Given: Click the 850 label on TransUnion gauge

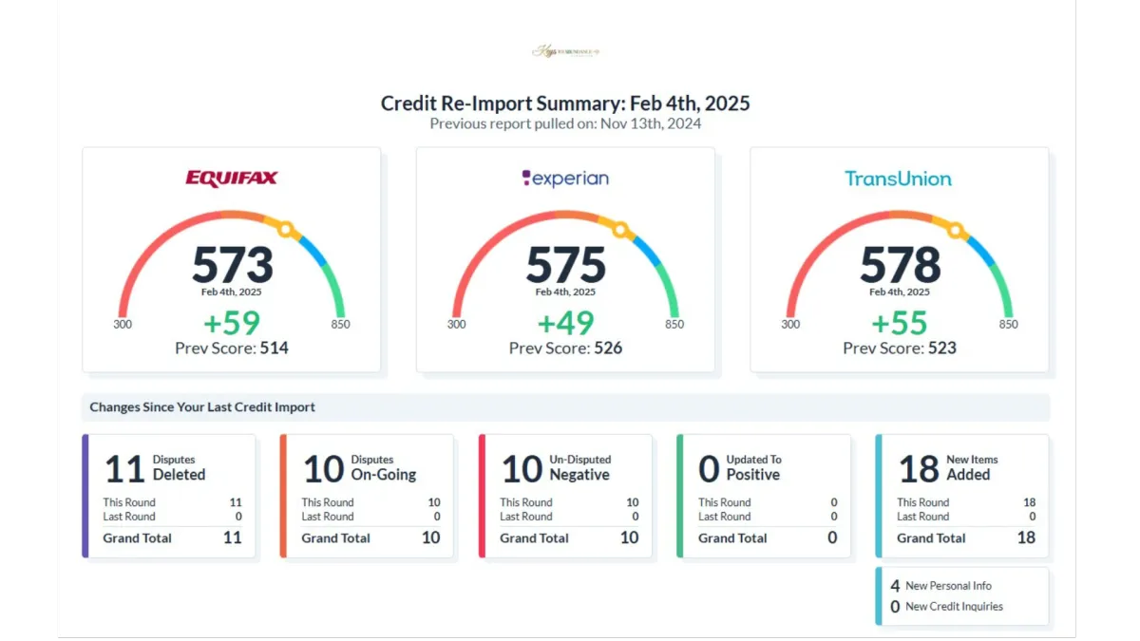Looking at the screenshot, I should tap(1009, 324).
